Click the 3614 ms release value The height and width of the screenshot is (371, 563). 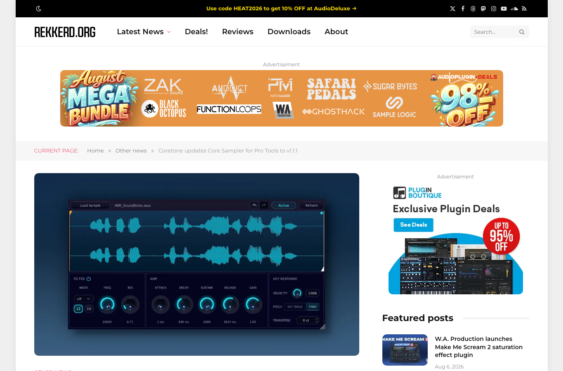pos(230,322)
